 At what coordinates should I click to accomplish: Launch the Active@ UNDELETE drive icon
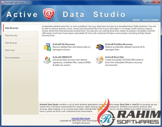pos(47,60)
